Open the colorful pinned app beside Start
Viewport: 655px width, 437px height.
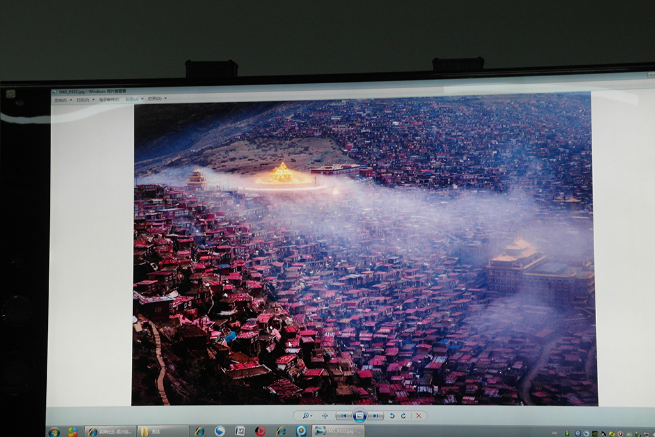coord(73,432)
